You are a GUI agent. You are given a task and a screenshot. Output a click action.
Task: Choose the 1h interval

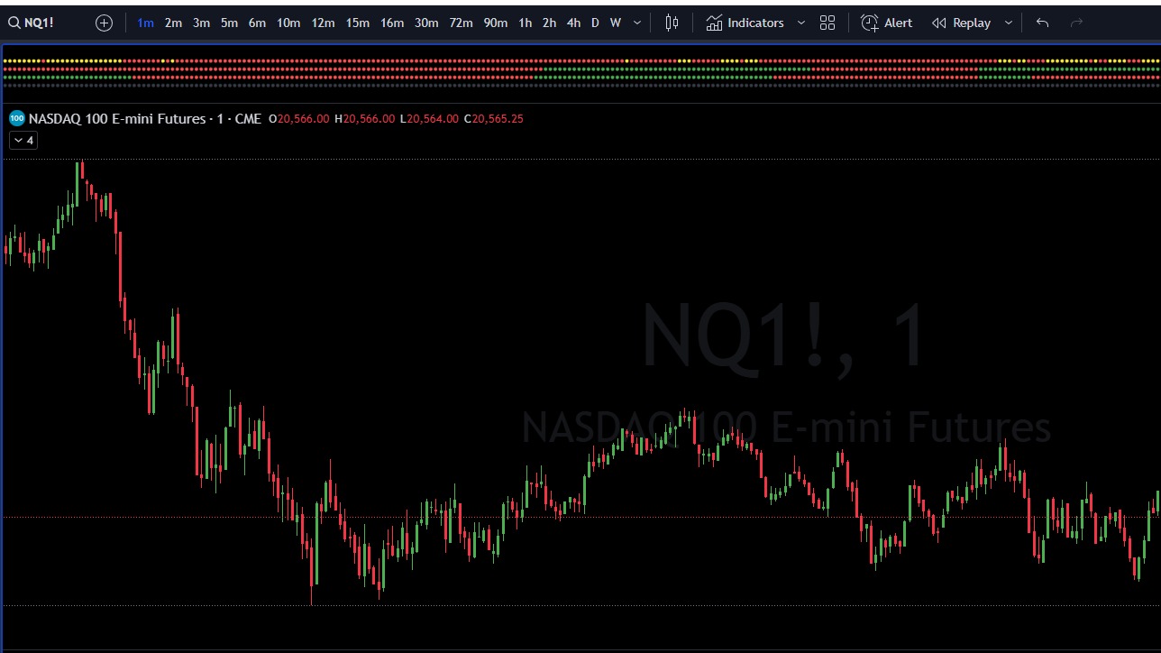(525, 23)
